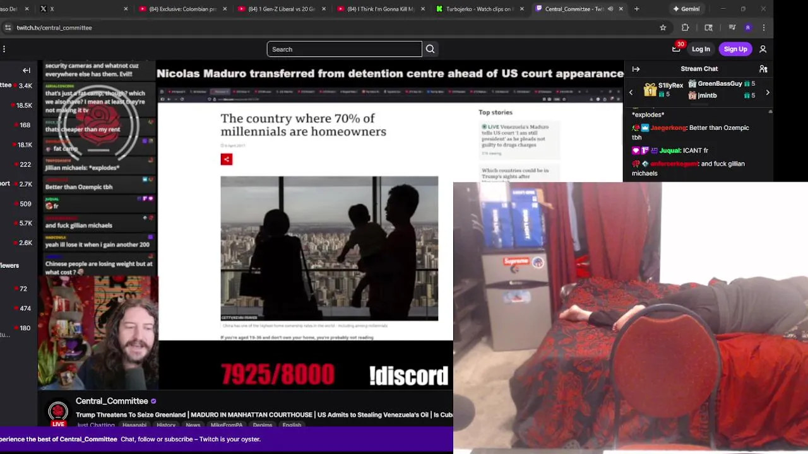808x454 pixels.
Task: Click username Jaegerkong in chat
Action: point(668,128)
